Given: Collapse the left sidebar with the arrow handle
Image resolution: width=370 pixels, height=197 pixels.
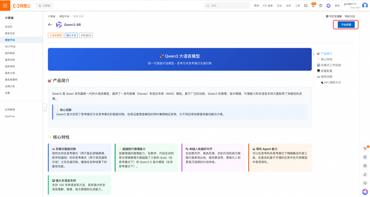Looking at the screenshot, I should [45, 107].
